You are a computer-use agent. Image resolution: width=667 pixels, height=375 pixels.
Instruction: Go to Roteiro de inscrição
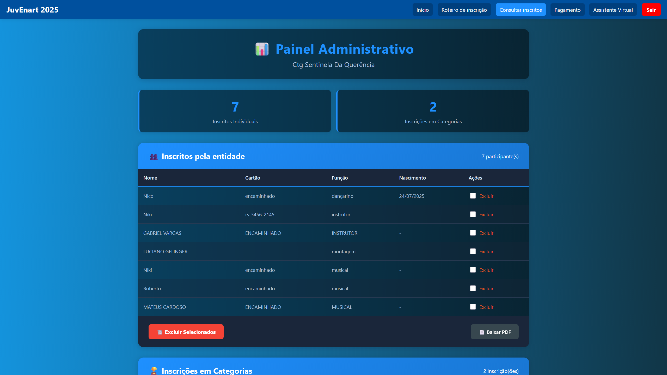464,10
